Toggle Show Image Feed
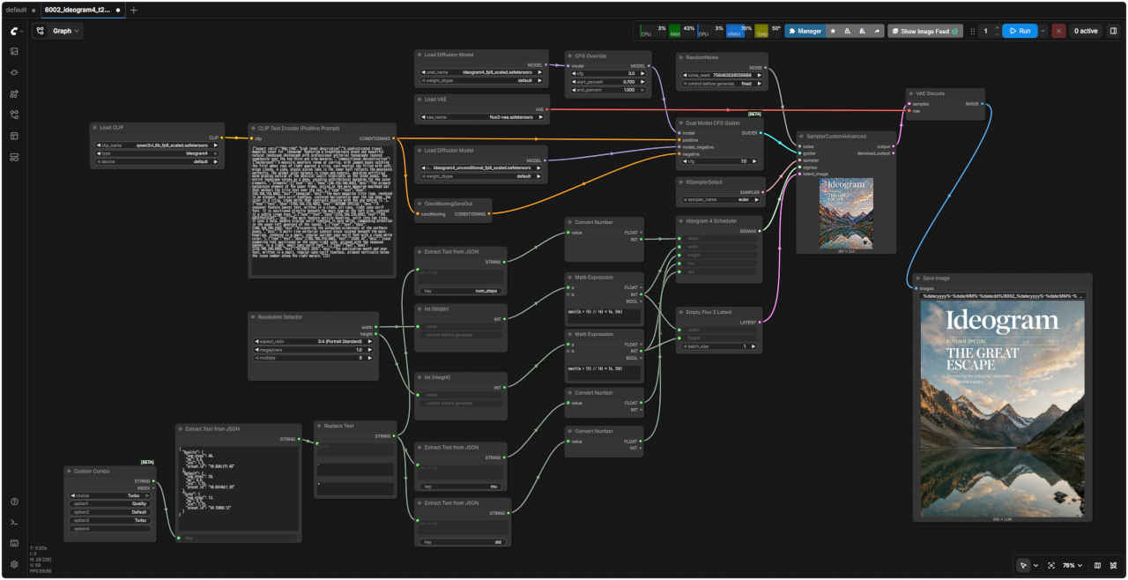Viewport: 1128px width, 580px height. [925, 31]
